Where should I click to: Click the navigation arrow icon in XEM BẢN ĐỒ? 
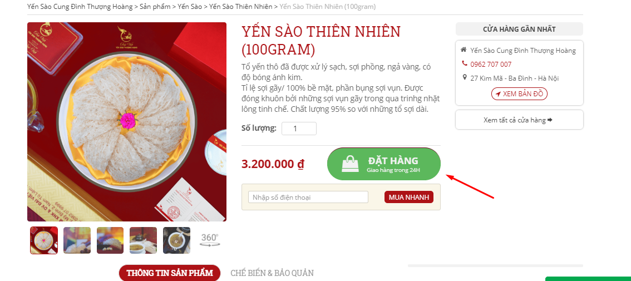498,94
